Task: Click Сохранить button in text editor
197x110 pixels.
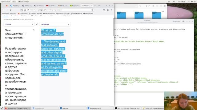Action: tap(177, 21)
